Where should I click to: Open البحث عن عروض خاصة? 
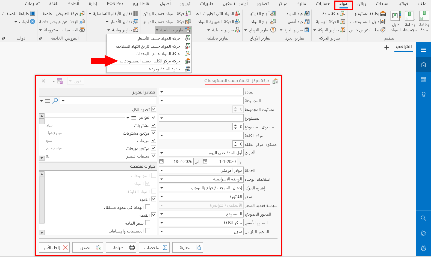click(62, 22)
